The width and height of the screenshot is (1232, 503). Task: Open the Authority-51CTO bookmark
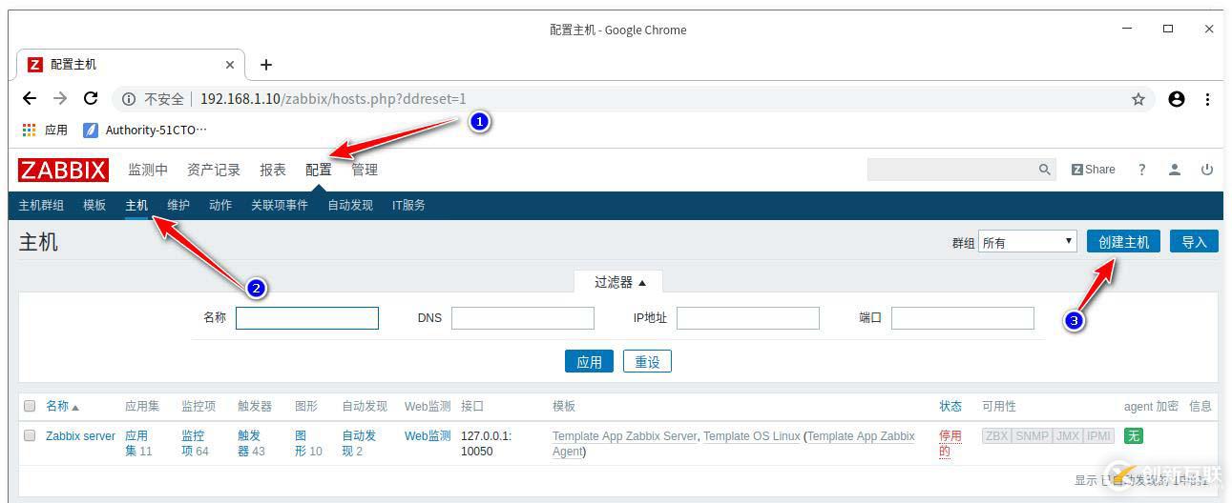pyautogui.click(x=145, y=130)
